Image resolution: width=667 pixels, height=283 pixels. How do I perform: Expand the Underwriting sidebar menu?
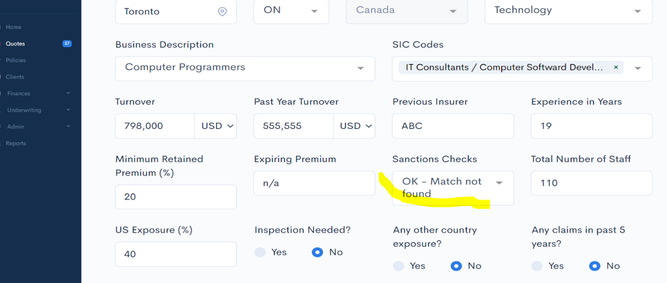(x=38, y=110)
